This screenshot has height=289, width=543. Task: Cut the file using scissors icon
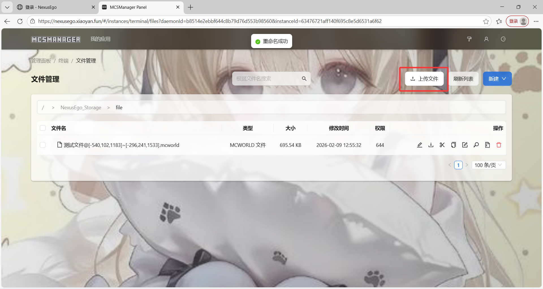point(442,145)
